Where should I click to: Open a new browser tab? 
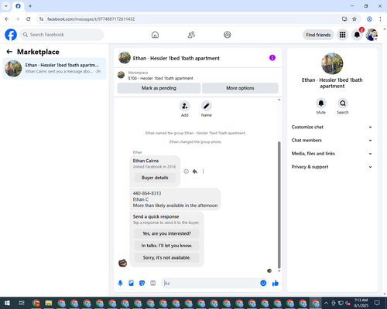30,6
